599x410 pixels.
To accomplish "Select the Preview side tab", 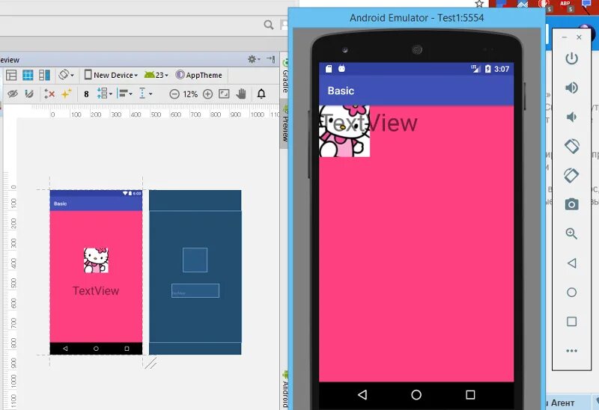I will click(285, 124).
